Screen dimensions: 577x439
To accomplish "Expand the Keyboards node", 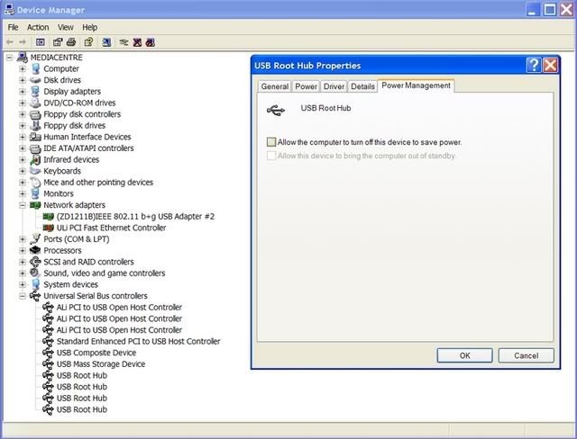I will click(22, 171).
